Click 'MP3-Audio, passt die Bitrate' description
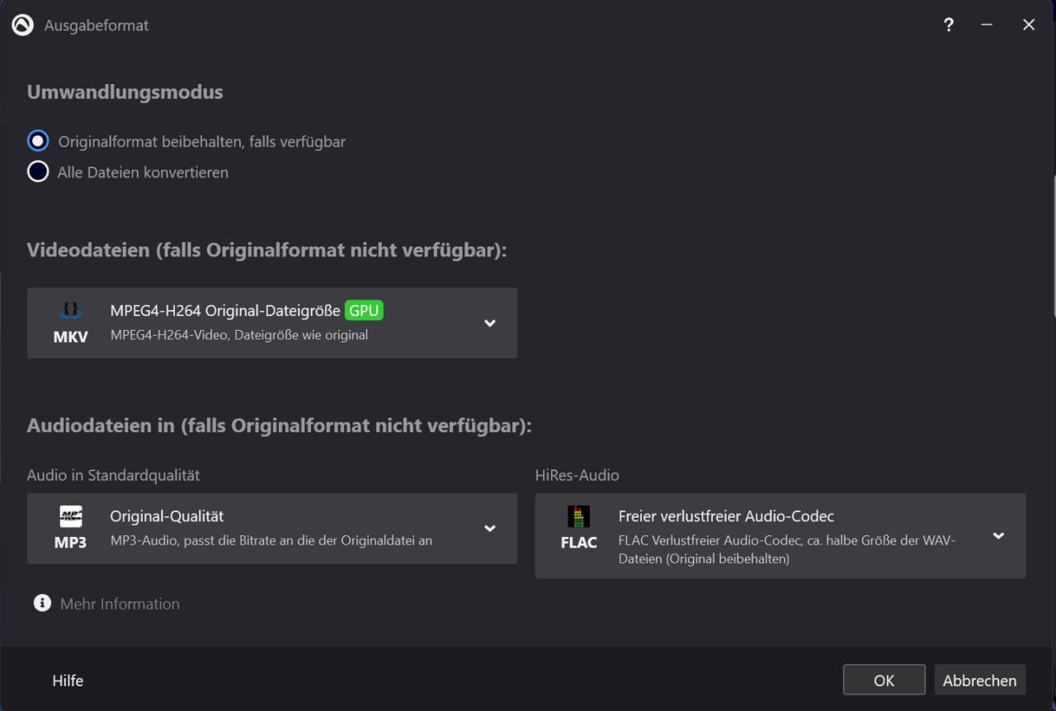The height and width of the screenshot is (711, 1056). point(271,541)
